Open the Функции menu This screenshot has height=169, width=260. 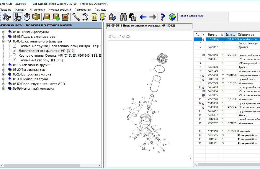coord(20,10)
